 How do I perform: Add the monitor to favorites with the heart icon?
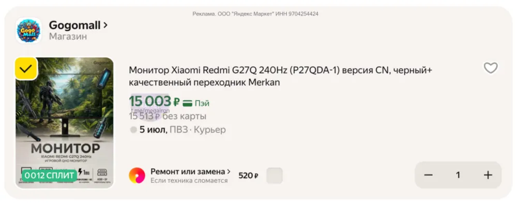pos(491,68)
